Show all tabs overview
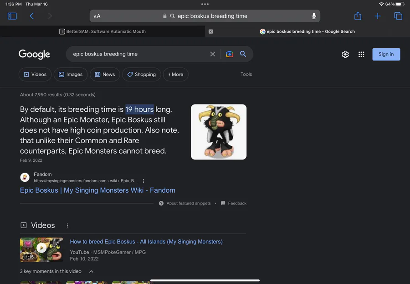 (398, 16)
